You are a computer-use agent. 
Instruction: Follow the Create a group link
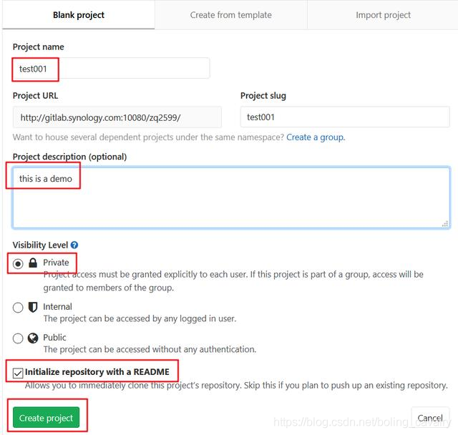pyautogui.click(x=315, y=137)
